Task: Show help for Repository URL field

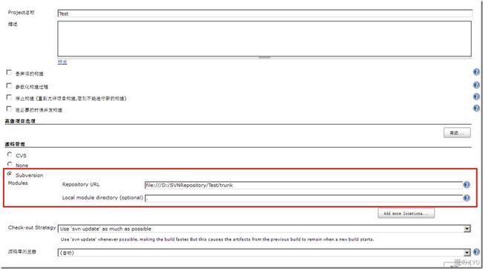Action: (x=467, y=184)
